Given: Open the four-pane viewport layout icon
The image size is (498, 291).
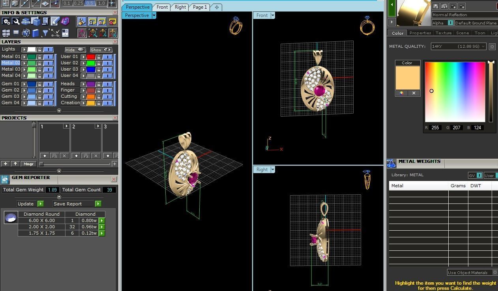Looking at the screenshot, I should click(6, 33).
